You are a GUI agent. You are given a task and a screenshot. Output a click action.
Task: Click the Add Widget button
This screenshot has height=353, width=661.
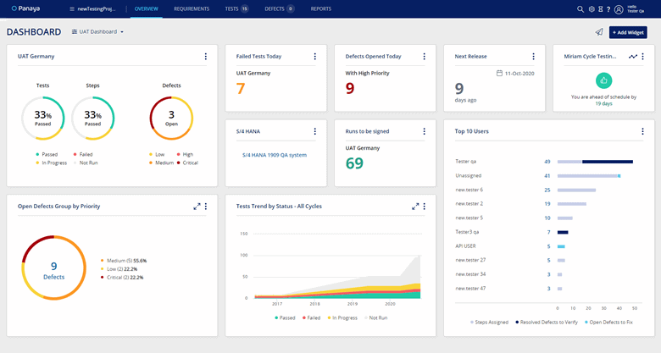point(628,32)
